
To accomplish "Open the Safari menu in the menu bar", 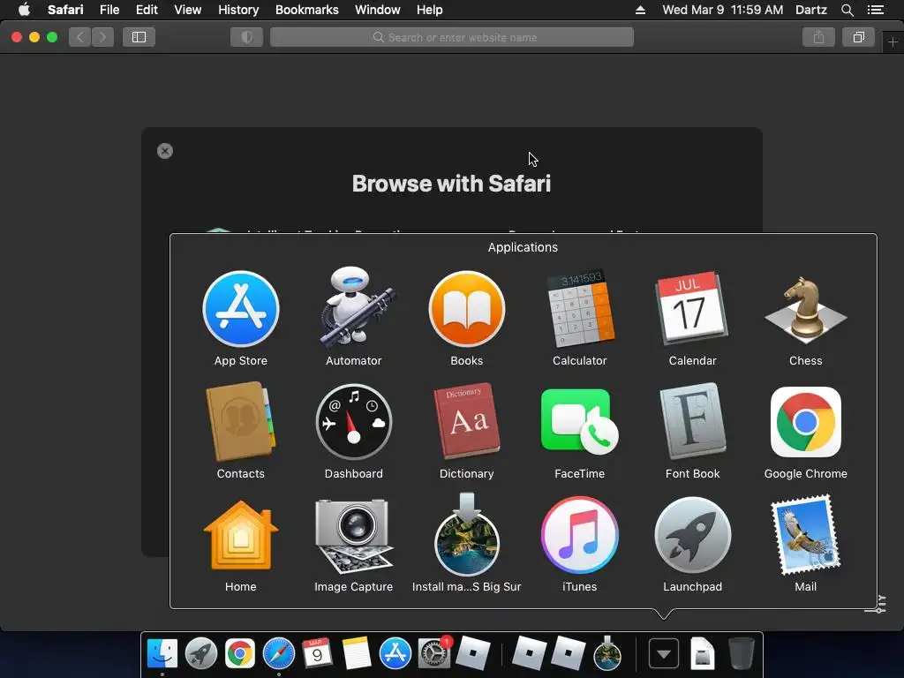I will (x=65, y=10).
